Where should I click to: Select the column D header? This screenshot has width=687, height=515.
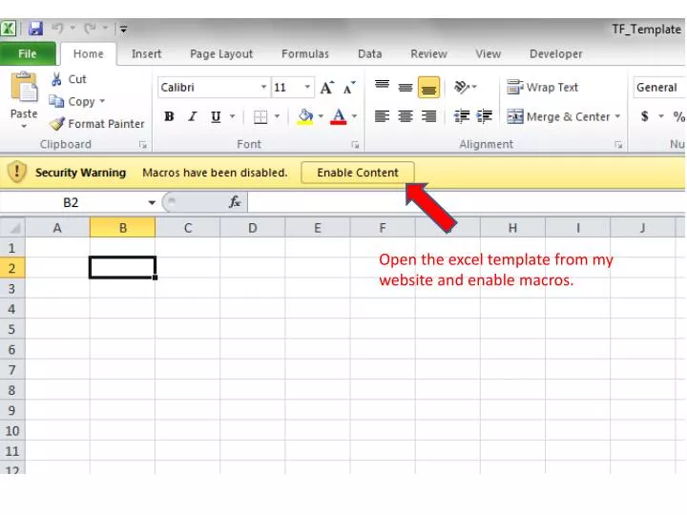252,228
